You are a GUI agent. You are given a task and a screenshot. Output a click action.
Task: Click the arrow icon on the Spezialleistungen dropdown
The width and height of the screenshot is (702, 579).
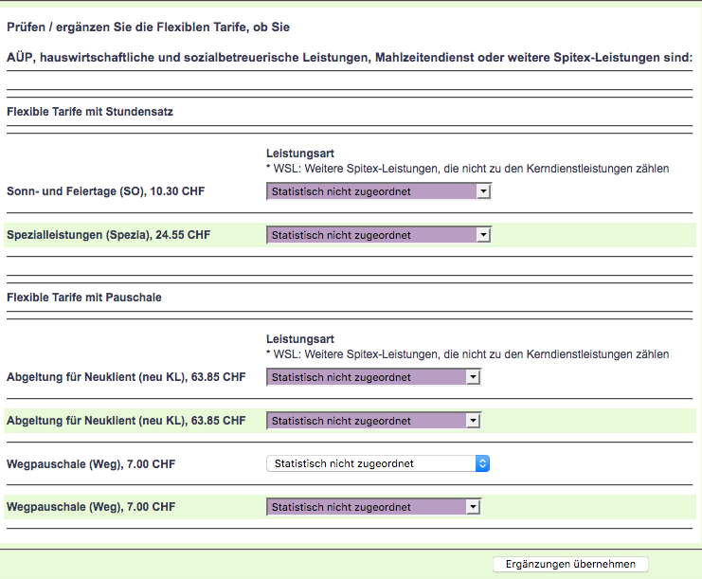click(x=483, y=235)
